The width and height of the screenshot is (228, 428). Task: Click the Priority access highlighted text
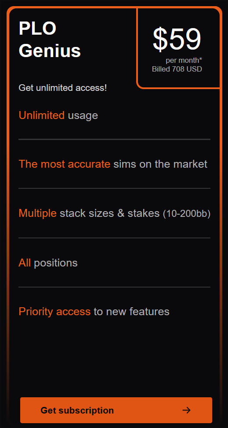point(54,312)
